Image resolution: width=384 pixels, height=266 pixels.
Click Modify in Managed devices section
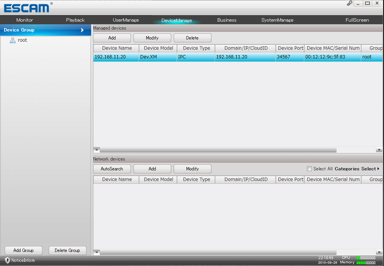pos(152,38)
